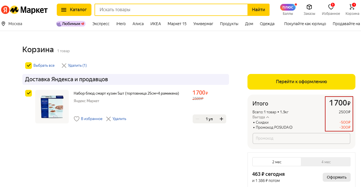Open the product thumbnail image
Screen dimensions: 361x187
pos(52,107)
